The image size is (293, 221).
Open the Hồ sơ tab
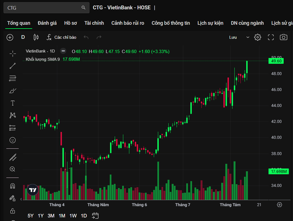[x=70, y=23]
